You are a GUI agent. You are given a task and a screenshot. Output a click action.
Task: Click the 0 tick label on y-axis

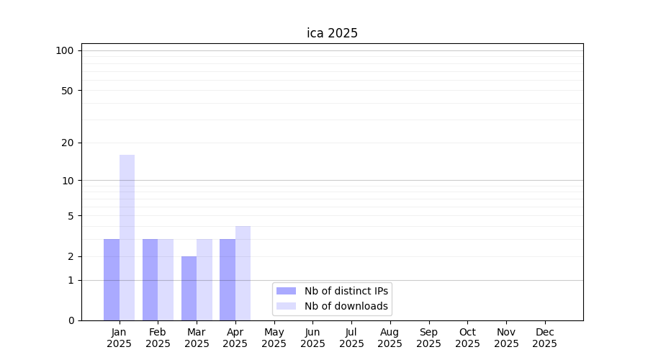tap(71, 320)
